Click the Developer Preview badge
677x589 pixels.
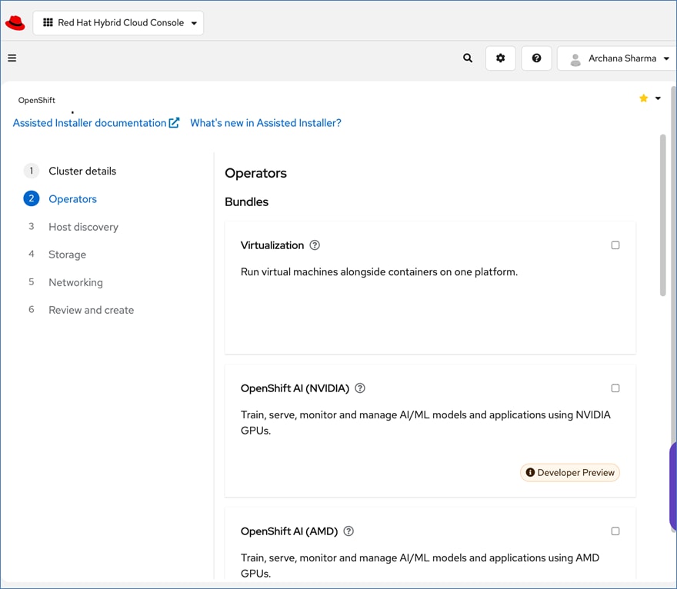point(570,472)
